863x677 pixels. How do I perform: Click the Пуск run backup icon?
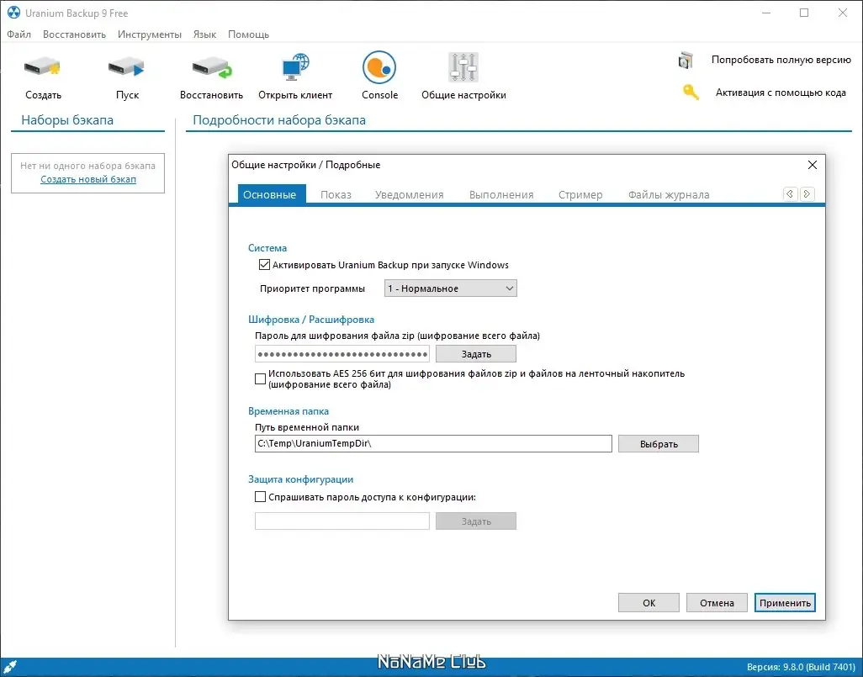[x=126, y=67]
